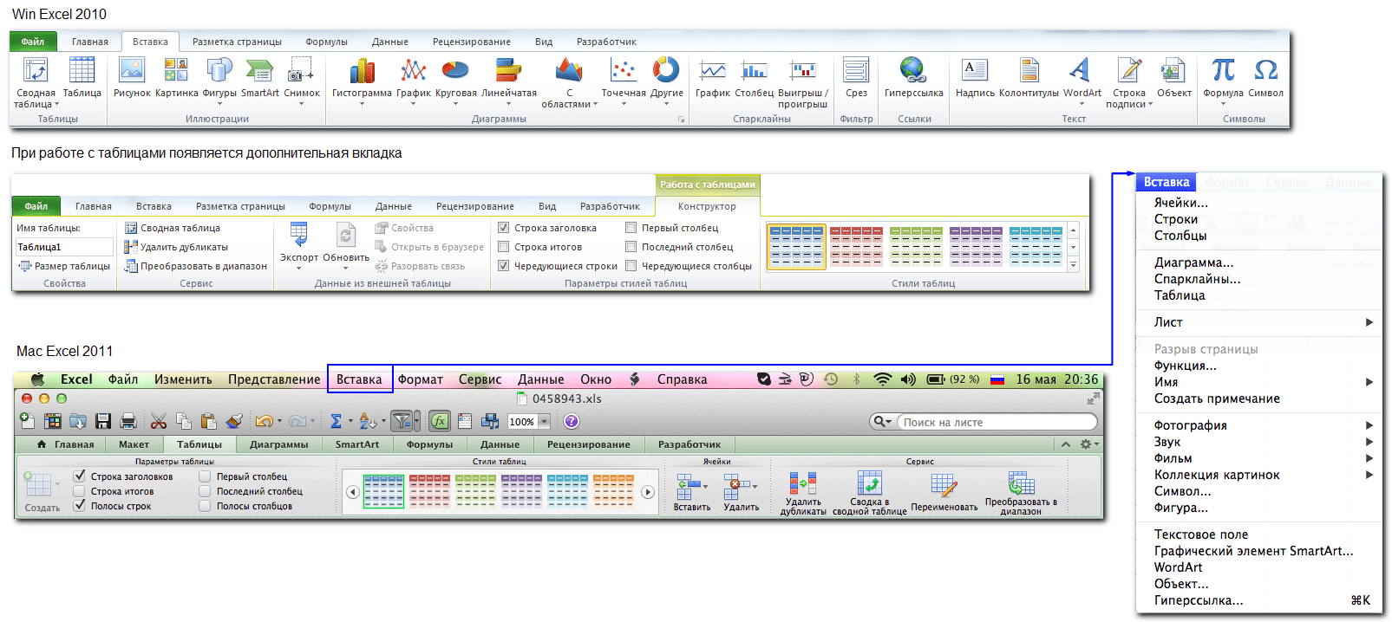Open the Справка menu
This screenshot has width=1392, height=622.
[x=683, y=379]
